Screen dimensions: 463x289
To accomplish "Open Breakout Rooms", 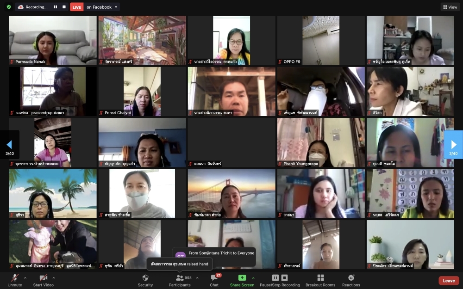I will [x=320, y=280].
